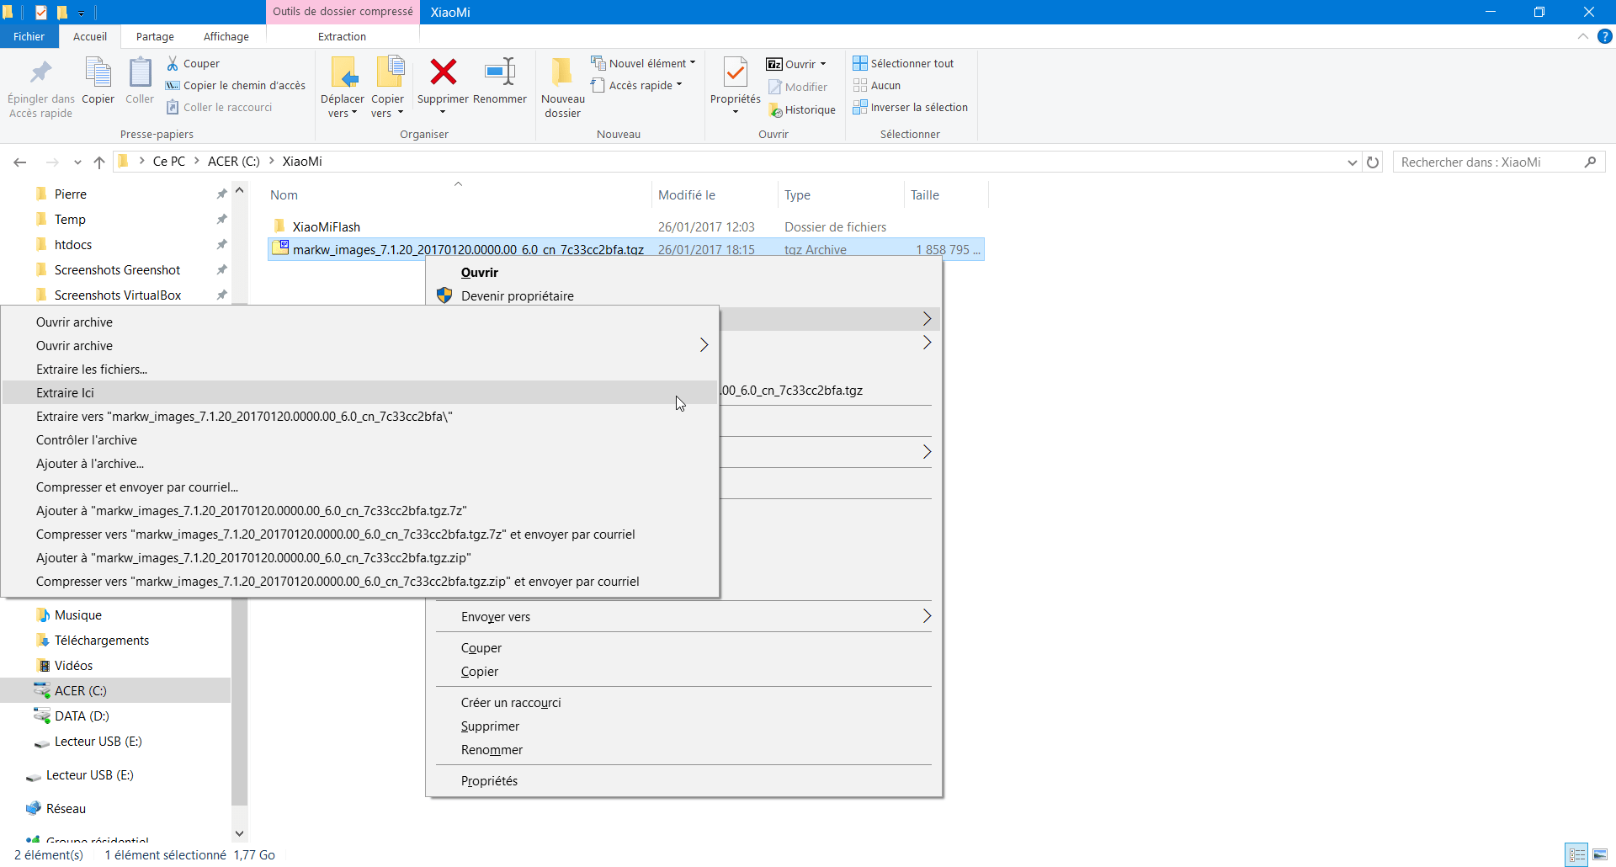
Task: Click the refresh button beside address bar
Action: [x=1373, y=162]
